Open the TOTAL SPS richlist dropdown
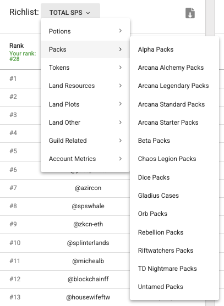The height and width of the screenshot is (306, 224). click(70, 13)
